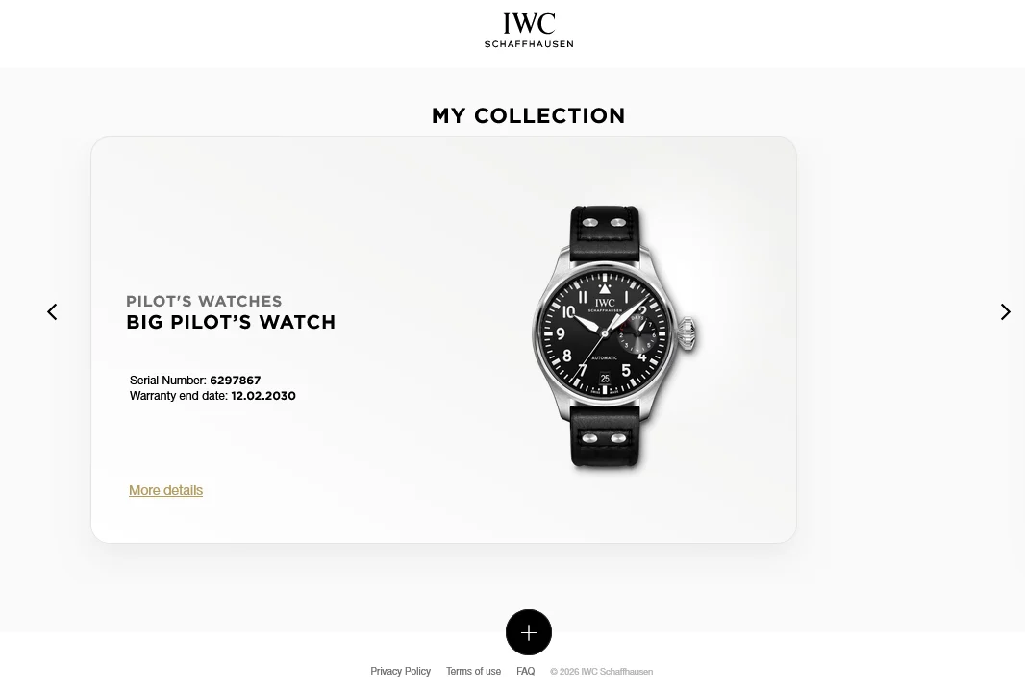Click the serial number 6297867
The height and width of the screenshot is (689, 1025).
(x=236, y=381)
